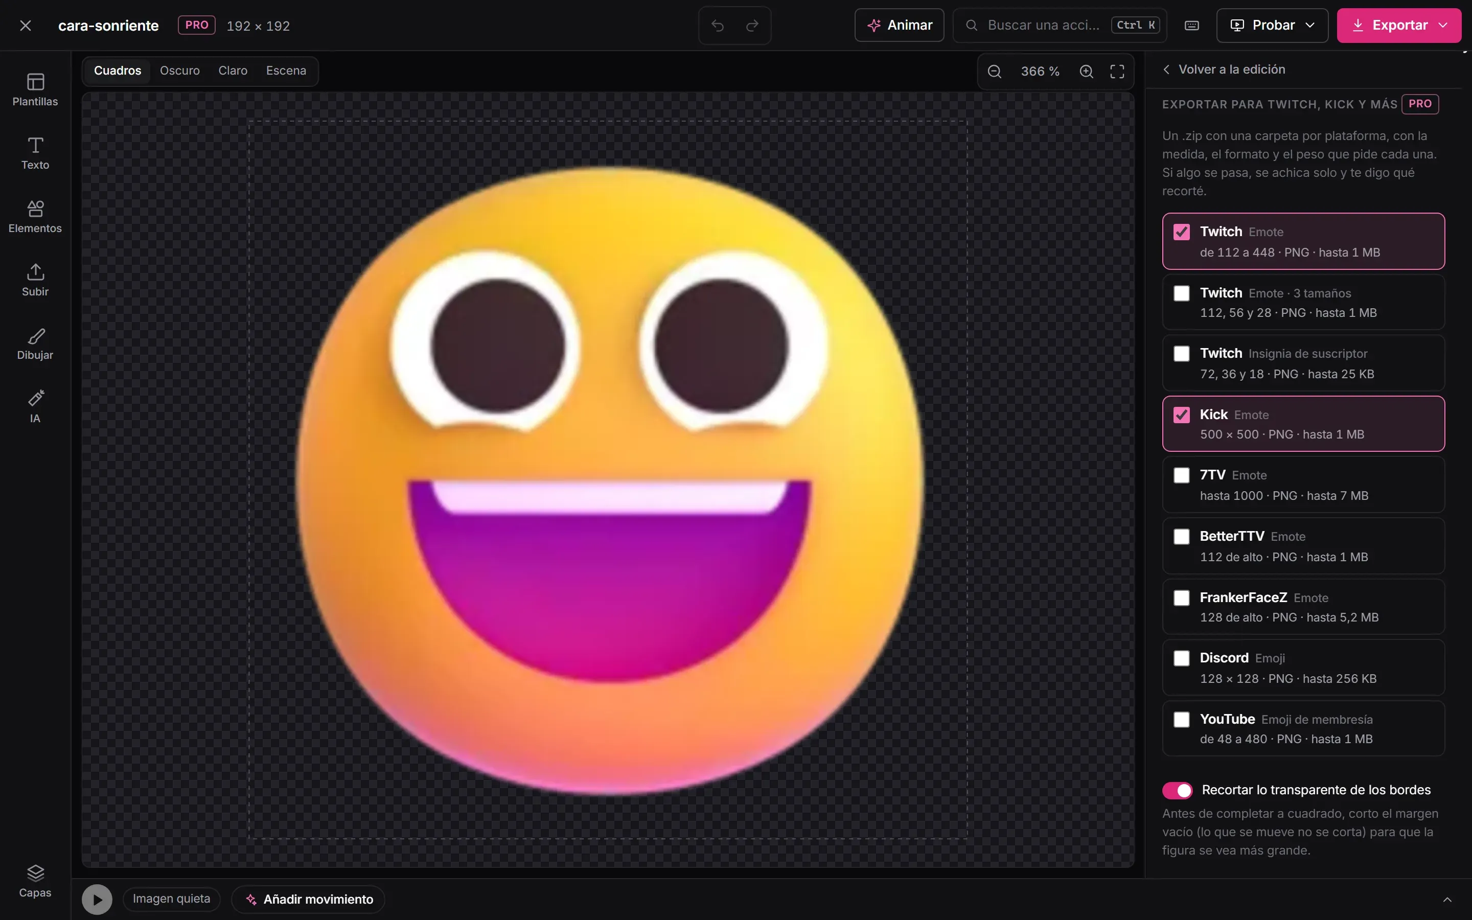The image size is (1472, 920).
Task: Check the FrankerFaceZ Emote option
Action: (x=1182, y=598)
